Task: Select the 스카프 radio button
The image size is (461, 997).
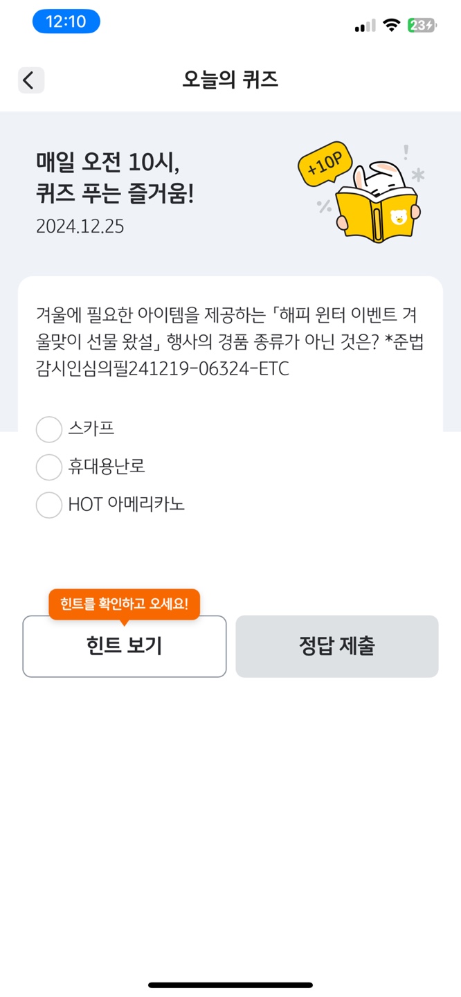Action: point(49,429)
